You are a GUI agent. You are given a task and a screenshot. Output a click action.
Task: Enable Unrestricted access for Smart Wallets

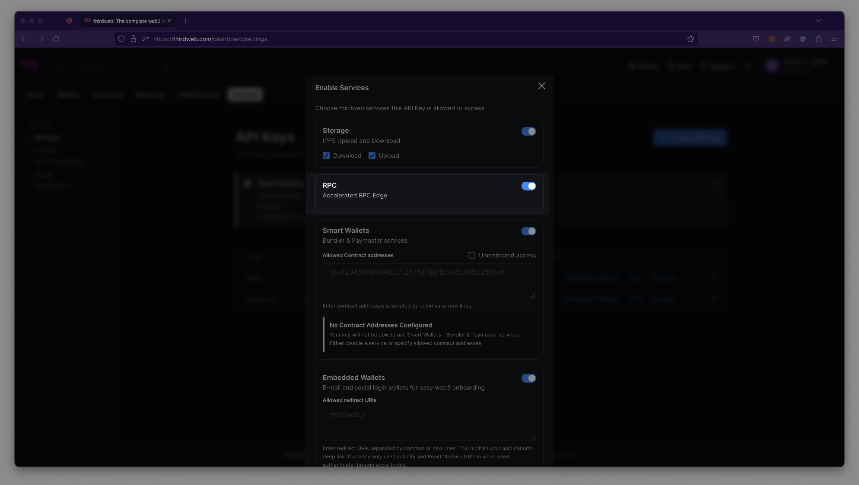[471, 255]
